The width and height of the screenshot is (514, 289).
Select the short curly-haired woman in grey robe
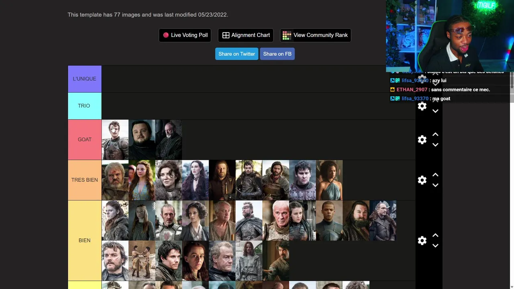(196, 220)
